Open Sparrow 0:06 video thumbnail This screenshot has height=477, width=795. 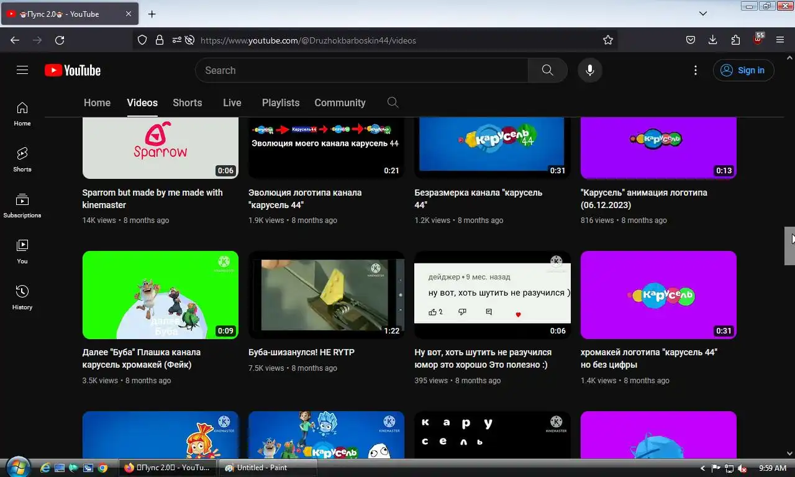coord(160,148)
